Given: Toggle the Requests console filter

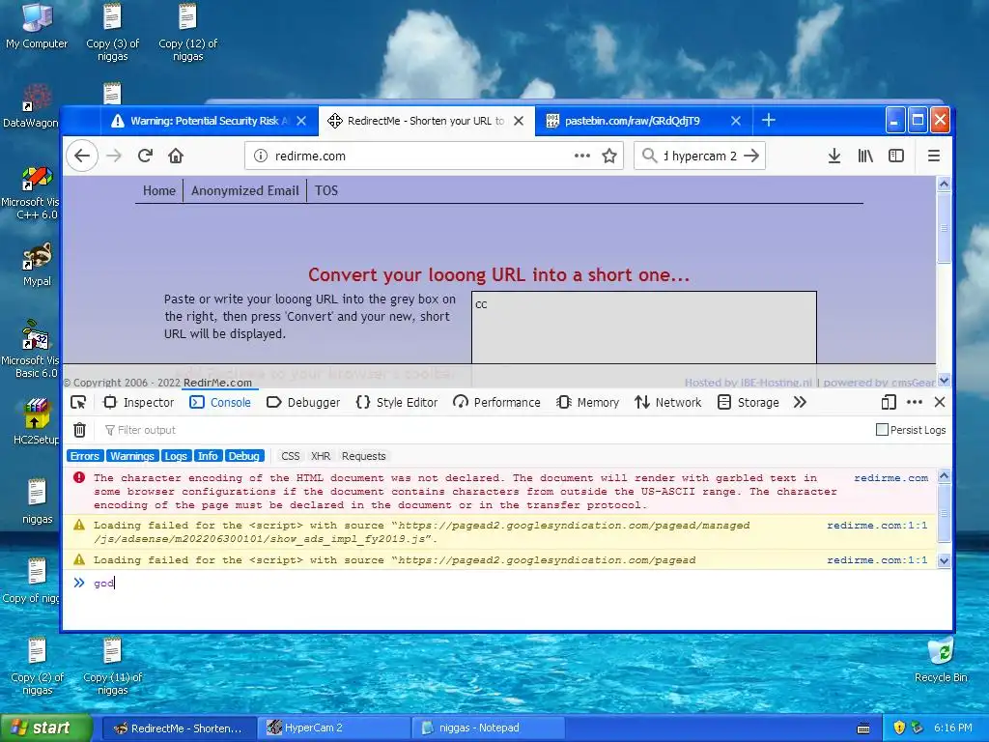Looking at the screenshot, I should pos(363,456).
